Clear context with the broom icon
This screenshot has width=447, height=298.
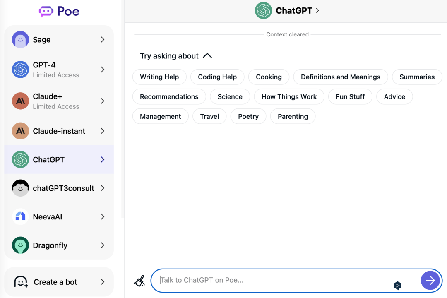139,281
